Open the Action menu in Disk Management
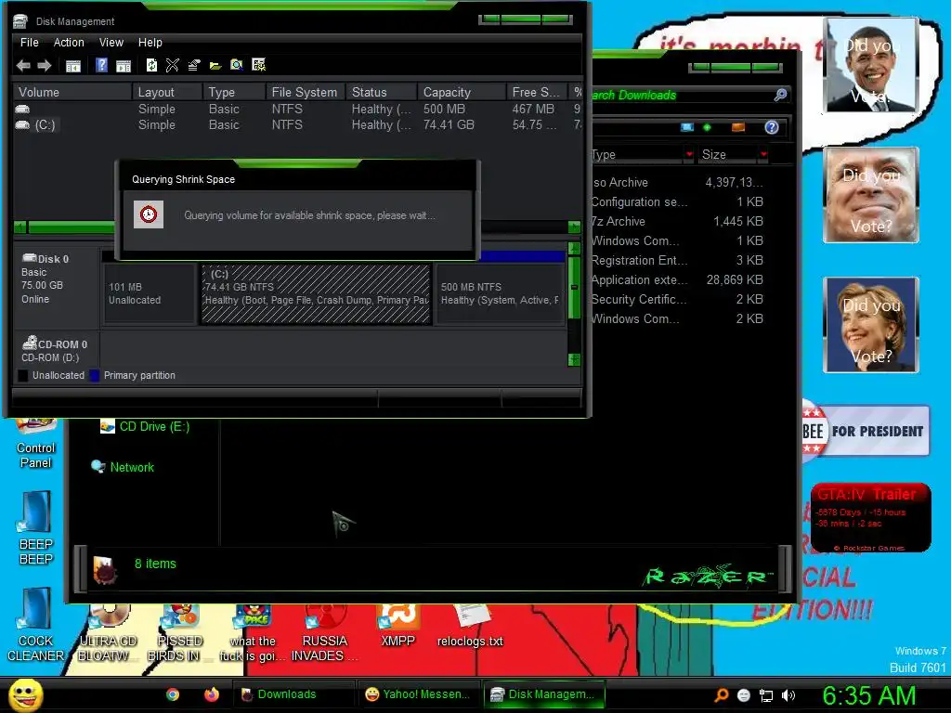Image resolution: width=951 pixels, height=713 pixels. (69, 43)
